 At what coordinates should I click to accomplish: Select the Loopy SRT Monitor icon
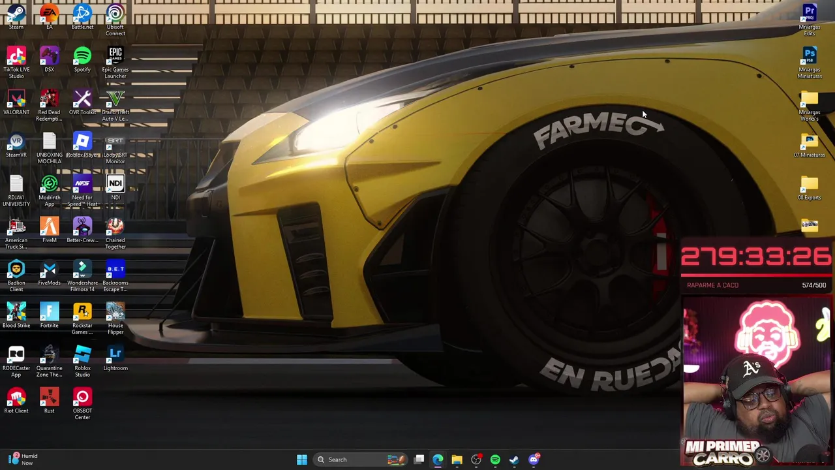(x=115, y=148)
